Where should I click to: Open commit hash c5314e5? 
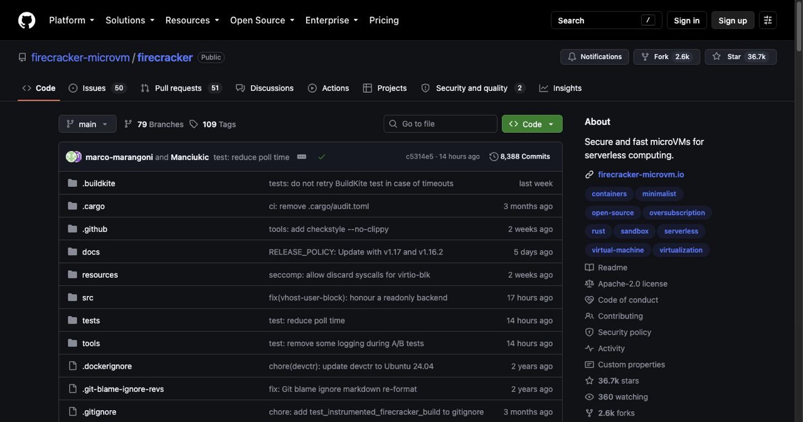[420, 157]
